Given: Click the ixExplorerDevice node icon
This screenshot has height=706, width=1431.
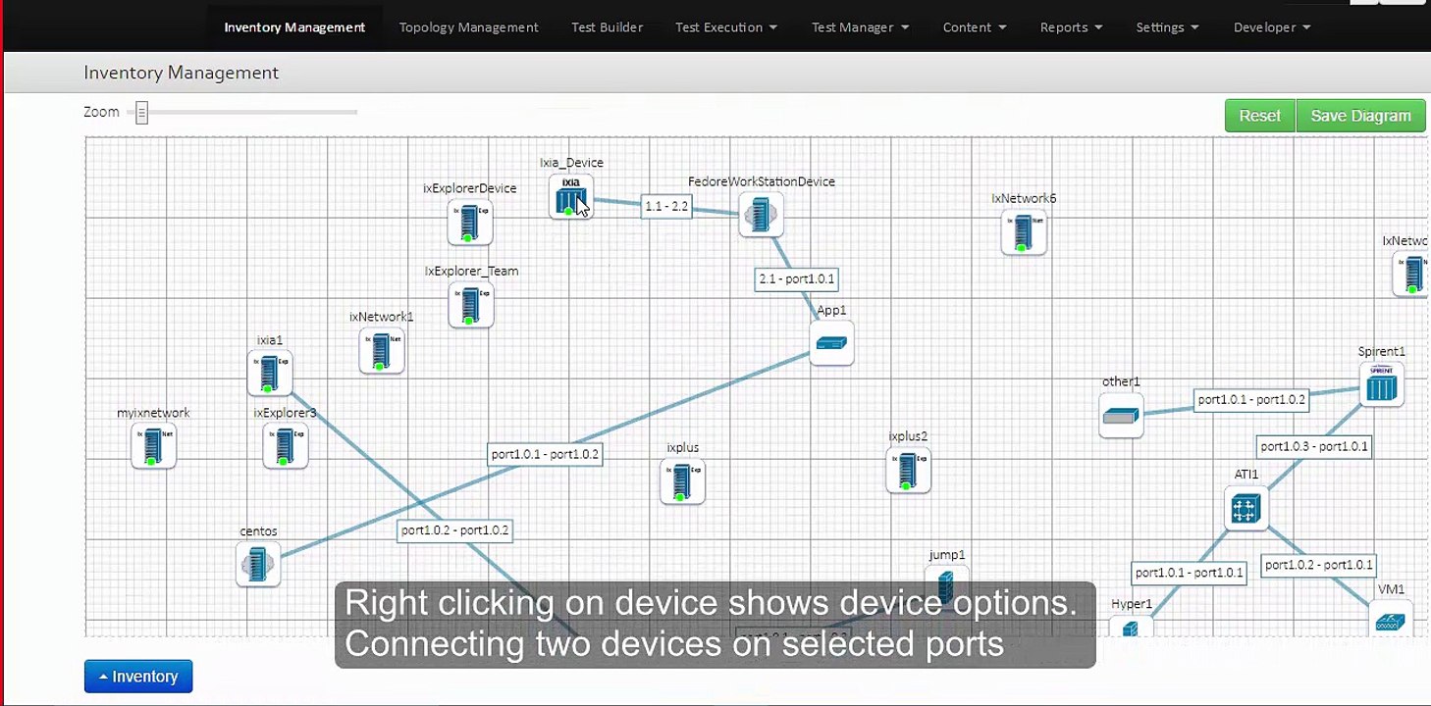Looking at the screenshot, I should (469, 223).
